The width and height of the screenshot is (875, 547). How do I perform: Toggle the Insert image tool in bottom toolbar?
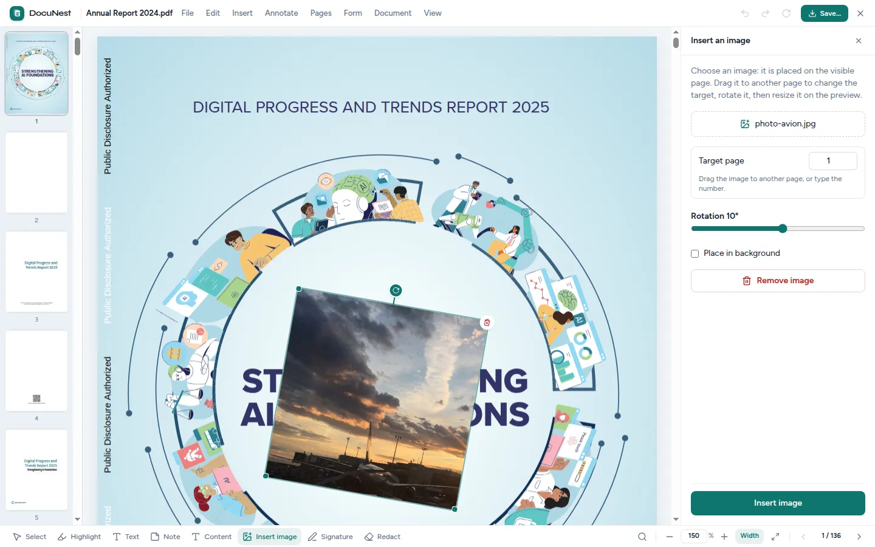coord(270,537)
